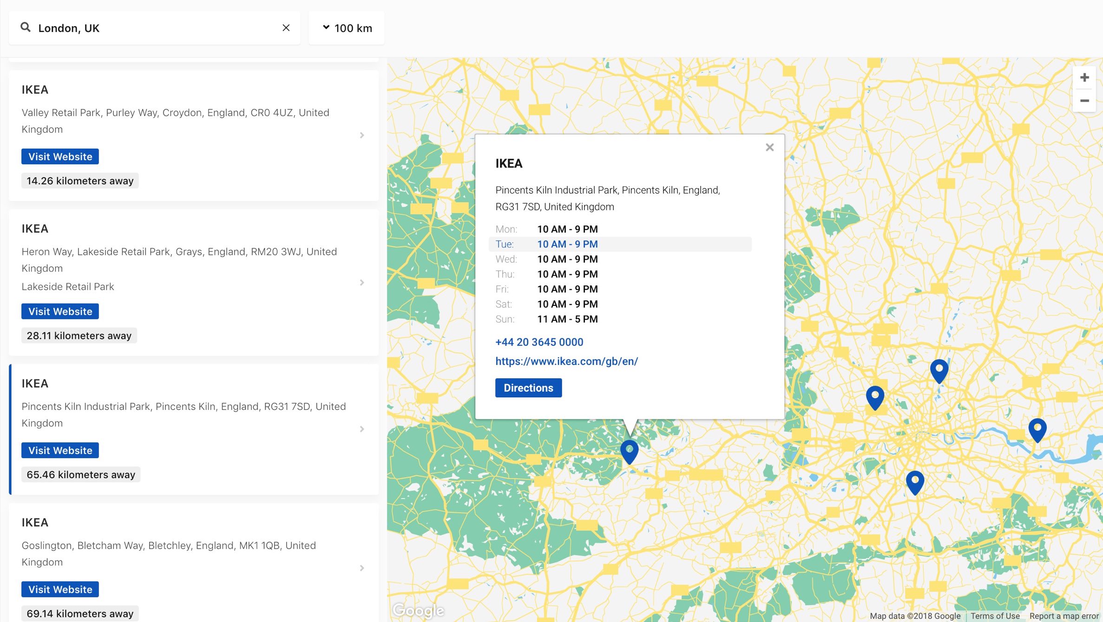
Task: Close the IKEA info popup
Action: pyautogui.click(x=769, y=147)
